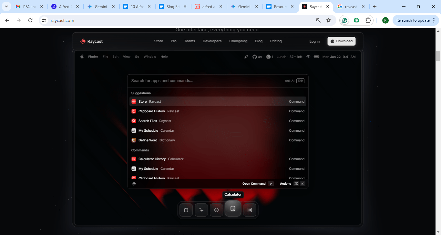The height and width of the screenshot is (235, 441).
Task: Click the Raycast icon in launcher footer
Action: [x=134, y=184]
